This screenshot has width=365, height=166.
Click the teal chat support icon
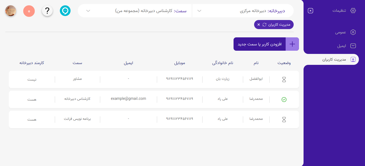pyautogui.click(x=65, y=11)
